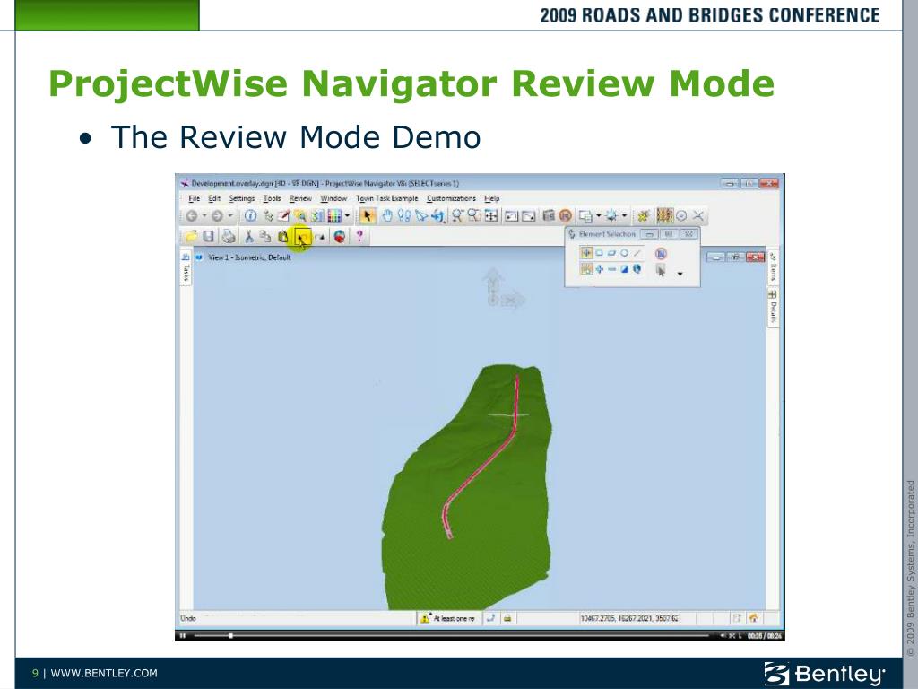This screenshot has height=689, width=918.
Task: Click the Print icon
Action: pos(229,236)
